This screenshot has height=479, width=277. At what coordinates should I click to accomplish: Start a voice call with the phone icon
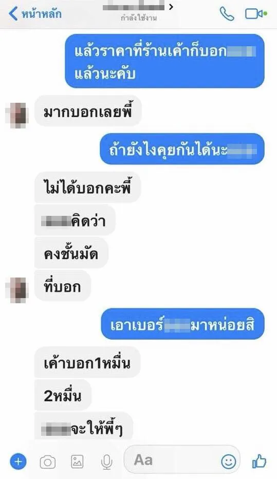pos(227,14)
